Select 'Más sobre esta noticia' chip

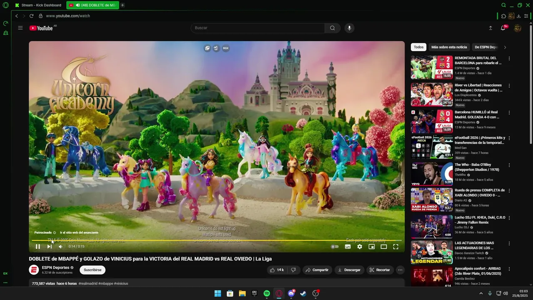tap(449, 47)
